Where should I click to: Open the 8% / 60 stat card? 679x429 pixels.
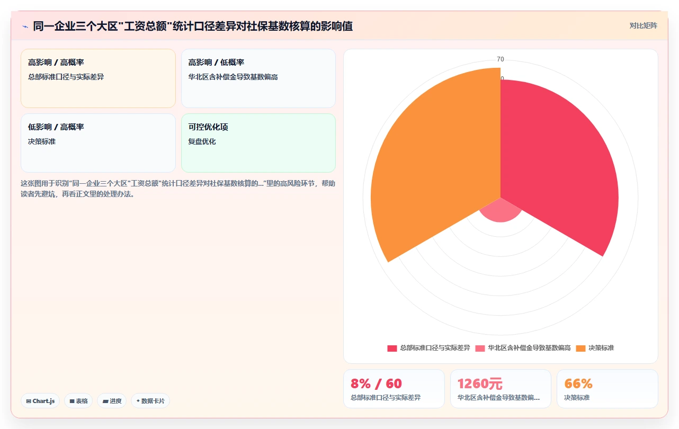pyautogui.click(x=394, y=389)
